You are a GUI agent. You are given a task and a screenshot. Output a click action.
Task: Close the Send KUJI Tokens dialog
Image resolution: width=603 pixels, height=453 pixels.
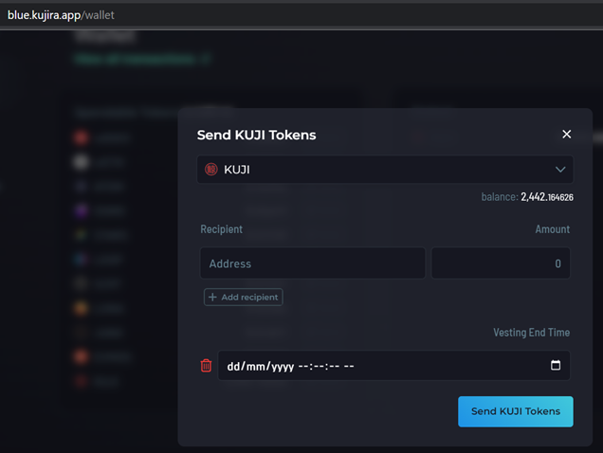point(566,135)
